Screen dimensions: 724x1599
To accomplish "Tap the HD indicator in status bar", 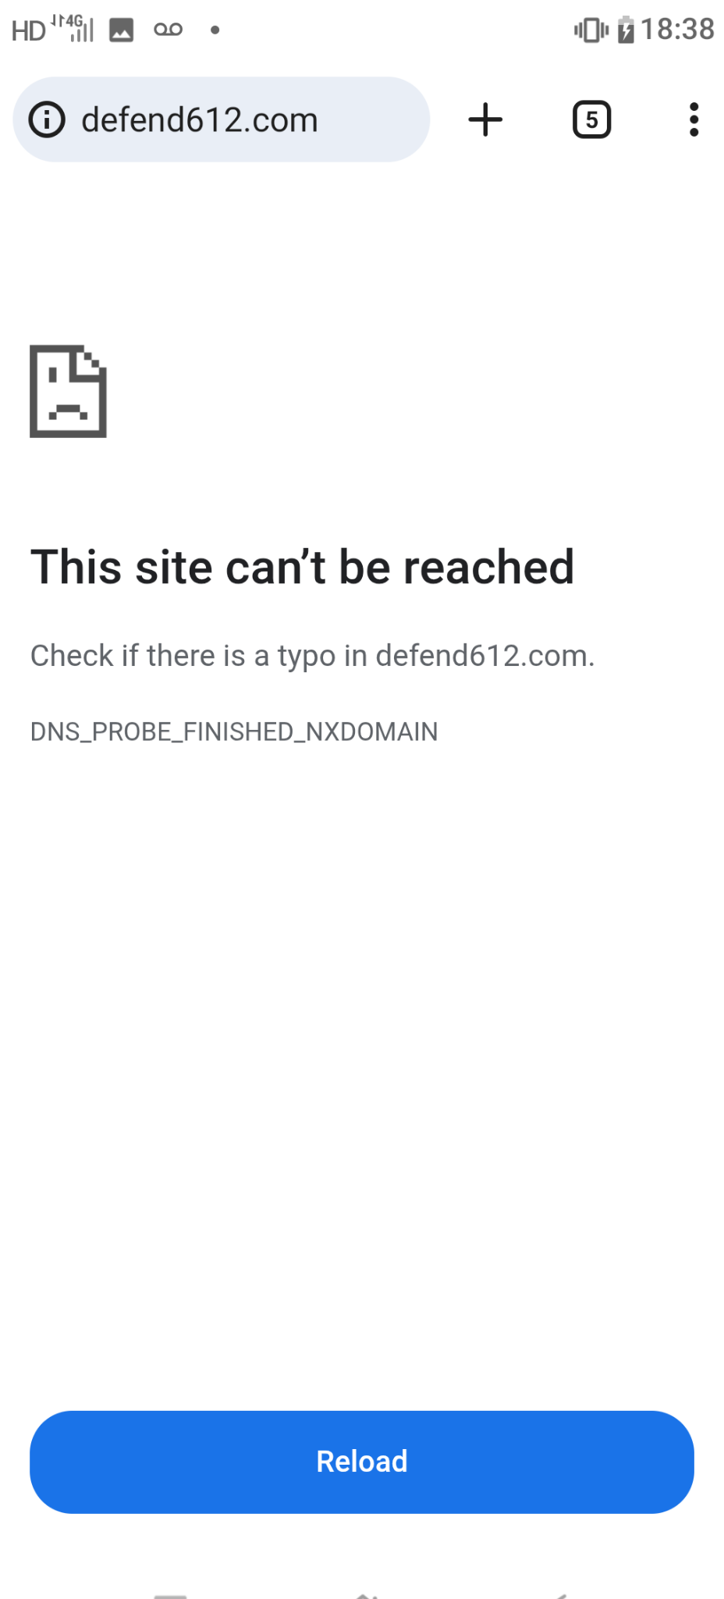I will [x=29, y=30].
